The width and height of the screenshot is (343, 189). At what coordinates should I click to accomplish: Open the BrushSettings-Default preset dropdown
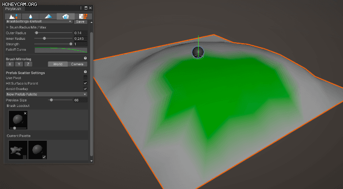(39, 21)
